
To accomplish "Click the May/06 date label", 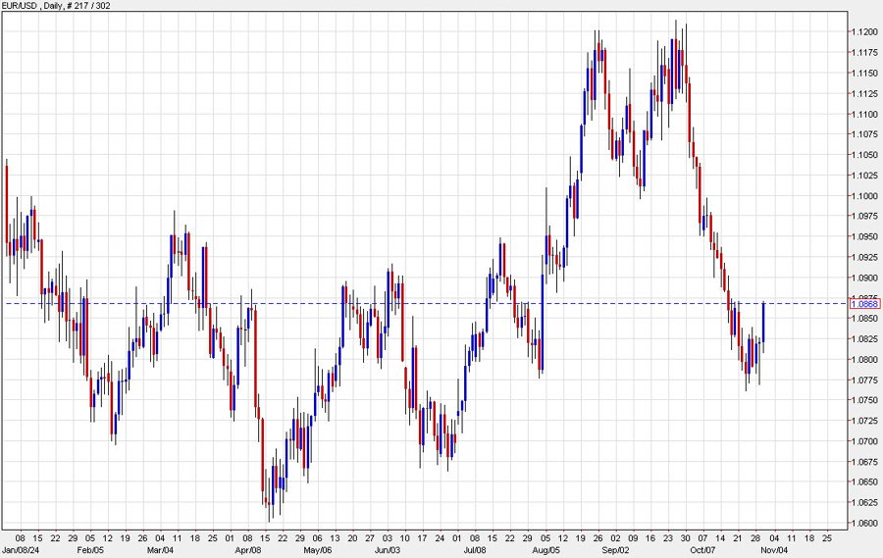I will pos(318,550).
